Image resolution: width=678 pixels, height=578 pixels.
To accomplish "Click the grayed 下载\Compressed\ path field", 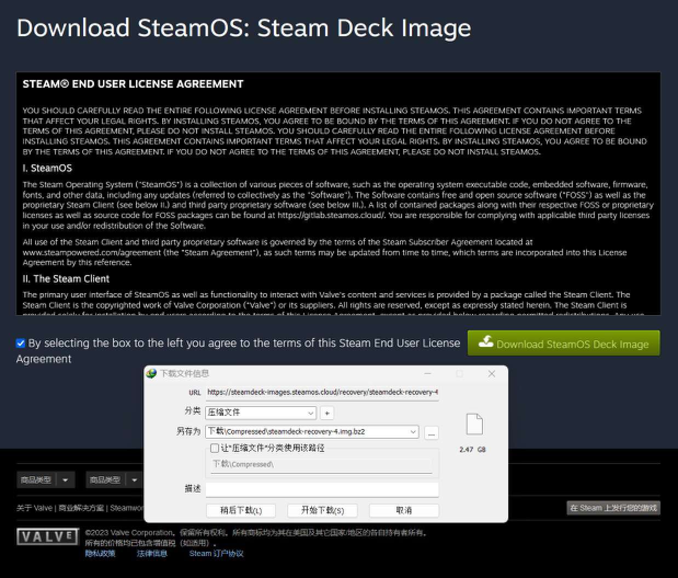I will point(322,465).
